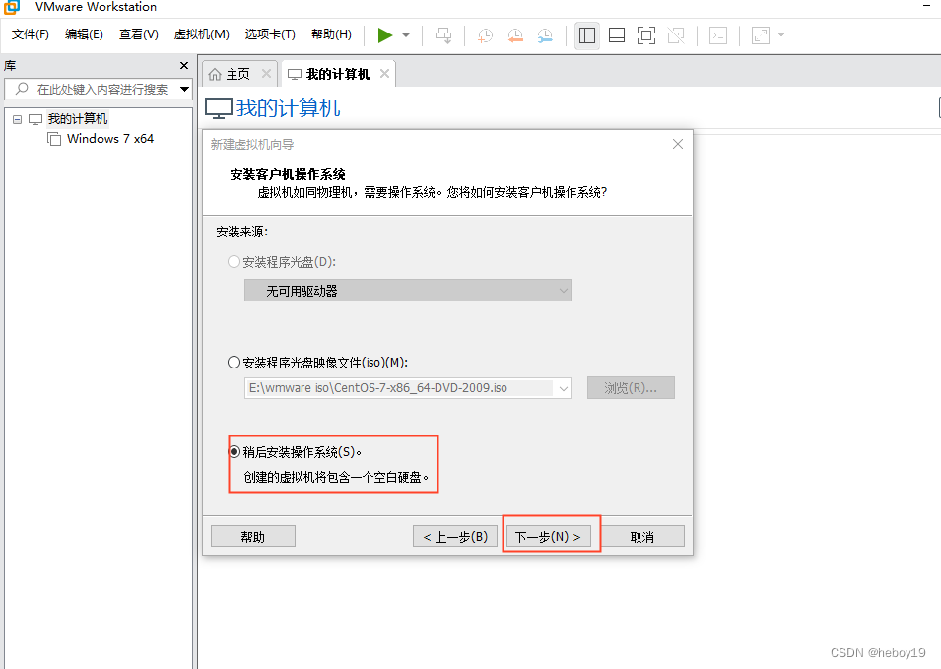Viewport: 941px width, 669px height.
Task: Click the VMware Workstation app logo
Action: pos(12,7)
